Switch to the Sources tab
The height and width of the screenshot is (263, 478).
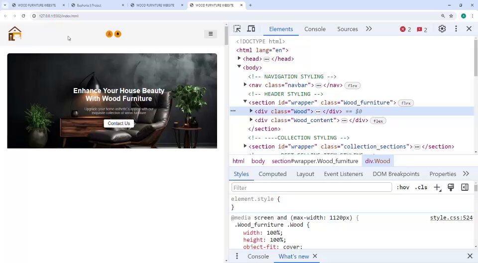pos(347,29)
